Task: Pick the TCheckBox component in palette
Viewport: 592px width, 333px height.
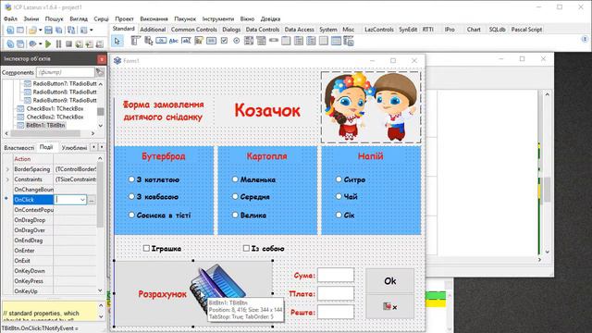Action: 224,41
